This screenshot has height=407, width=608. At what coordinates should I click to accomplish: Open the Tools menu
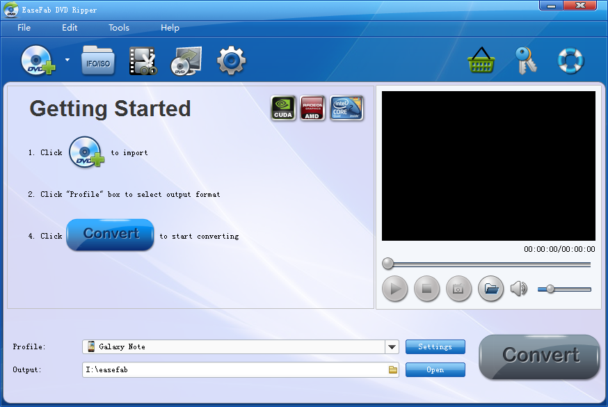click(x=119, y=28)
